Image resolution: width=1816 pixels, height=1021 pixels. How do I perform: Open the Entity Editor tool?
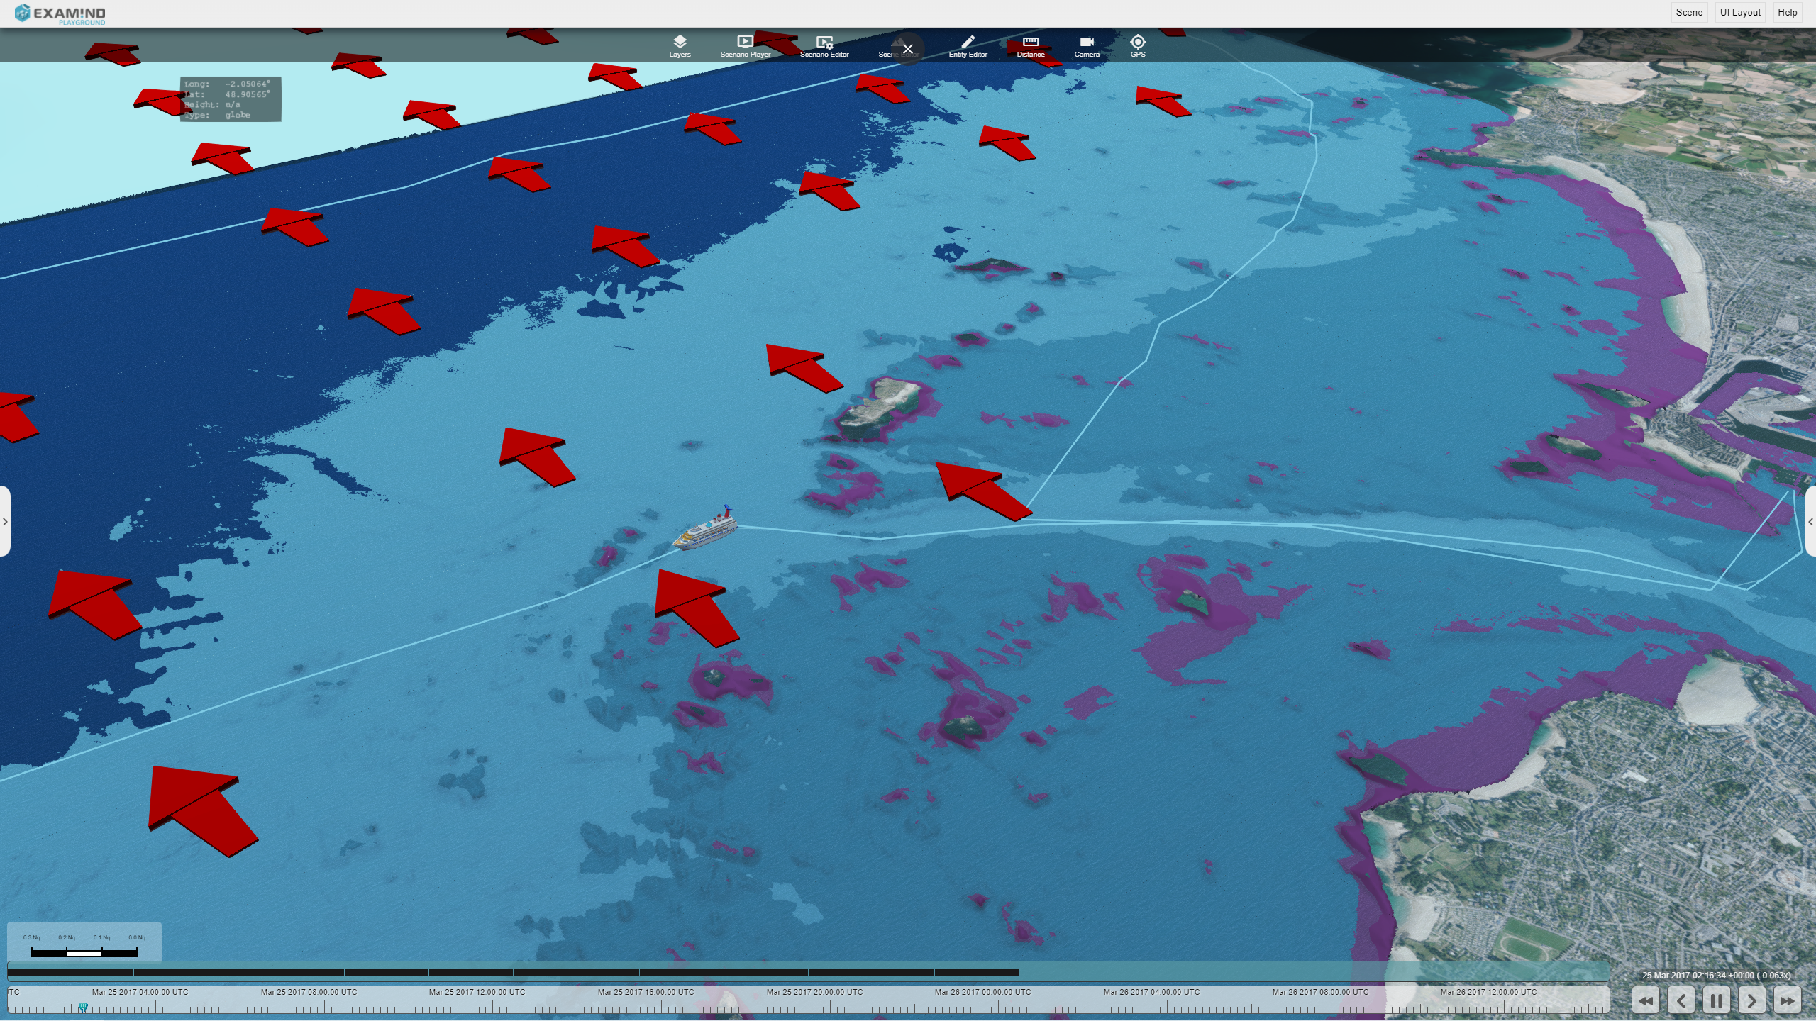point(968,46)
